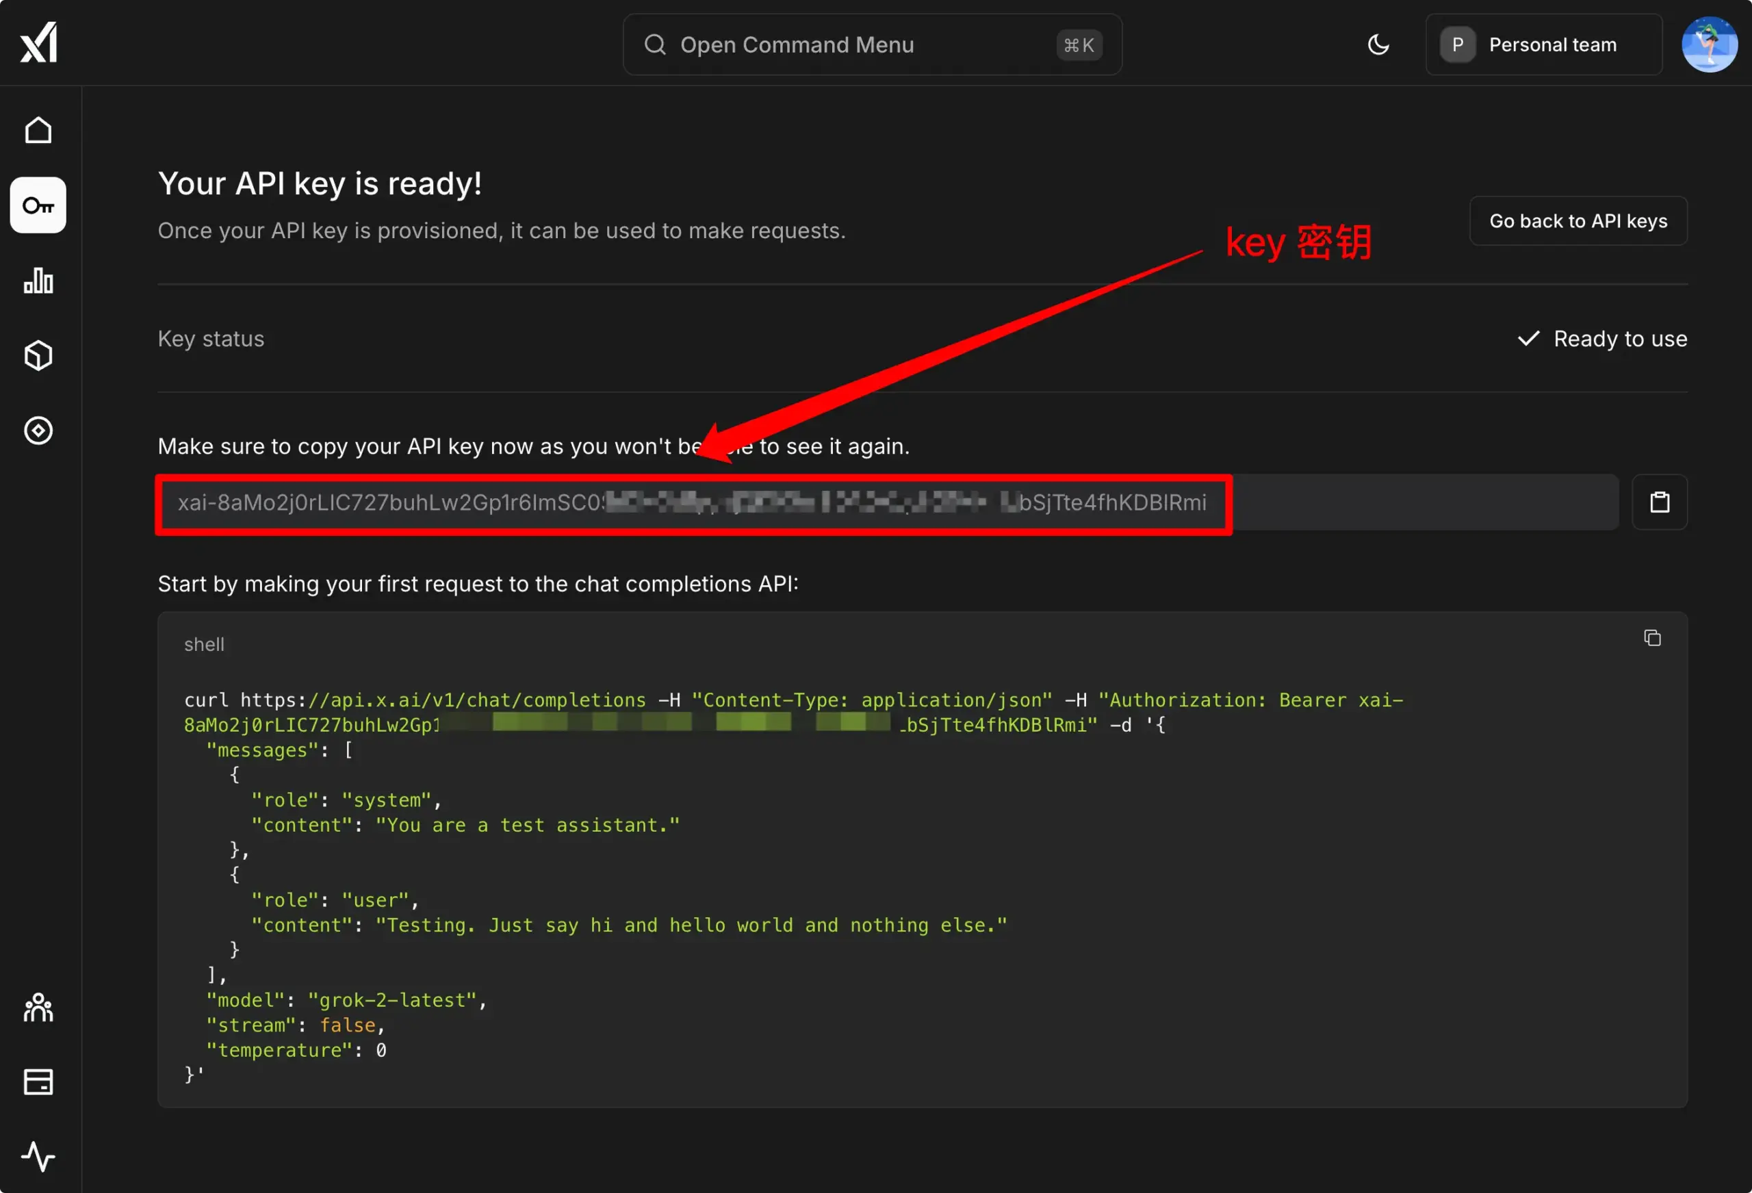Copy the shell code snippet
1752x1193 pixels.
(1653, 638)
